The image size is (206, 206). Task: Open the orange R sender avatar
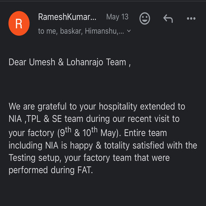(19, 23)
